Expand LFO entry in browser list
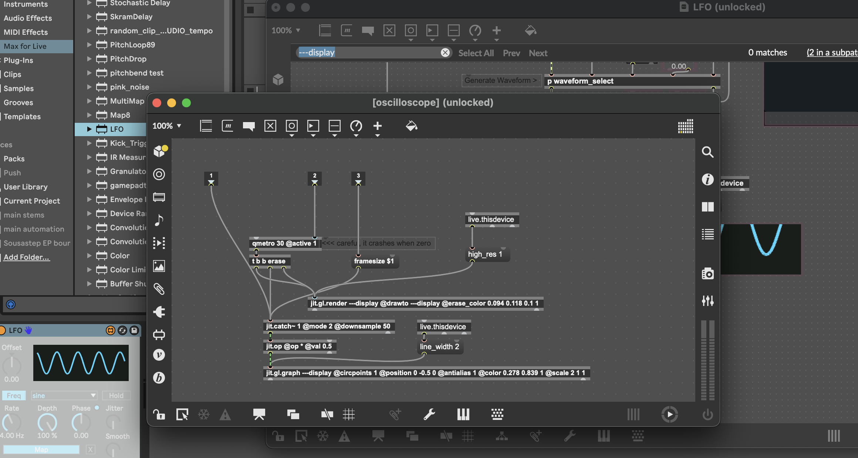The width and height of the screenshot is (858, 458). point(89,129)
